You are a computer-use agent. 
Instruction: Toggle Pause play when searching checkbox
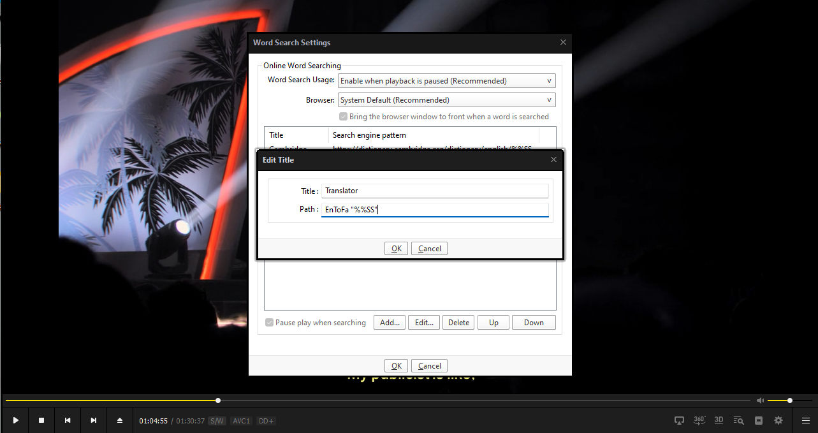point(270,323)
